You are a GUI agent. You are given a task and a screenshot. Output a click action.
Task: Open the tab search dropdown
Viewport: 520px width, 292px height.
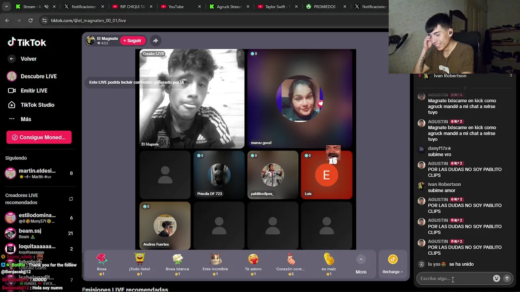[6, 6]
